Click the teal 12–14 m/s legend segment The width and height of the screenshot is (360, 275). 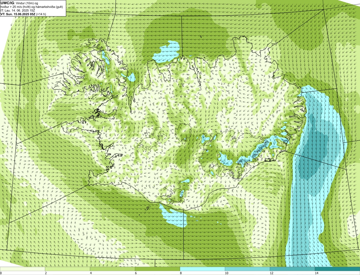pyautogui.click(x=292, y=269)
